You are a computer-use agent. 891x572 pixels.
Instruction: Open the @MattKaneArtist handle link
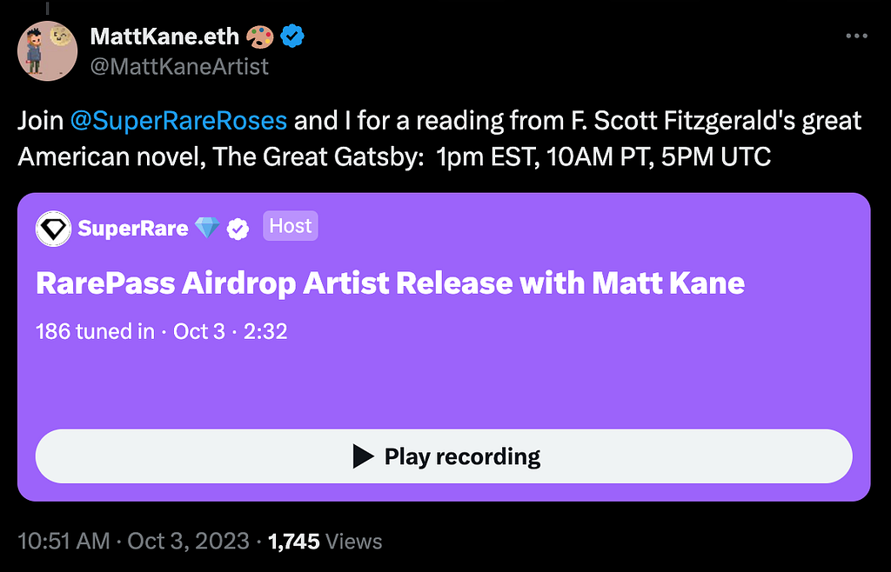pyautogui.click(x=179, y=67)
